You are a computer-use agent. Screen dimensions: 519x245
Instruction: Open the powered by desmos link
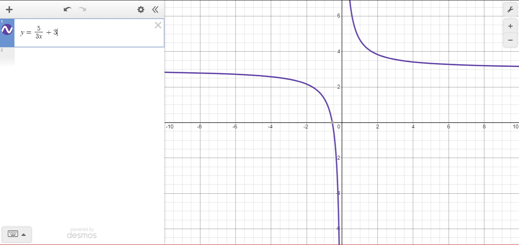[x=82, y=233]
